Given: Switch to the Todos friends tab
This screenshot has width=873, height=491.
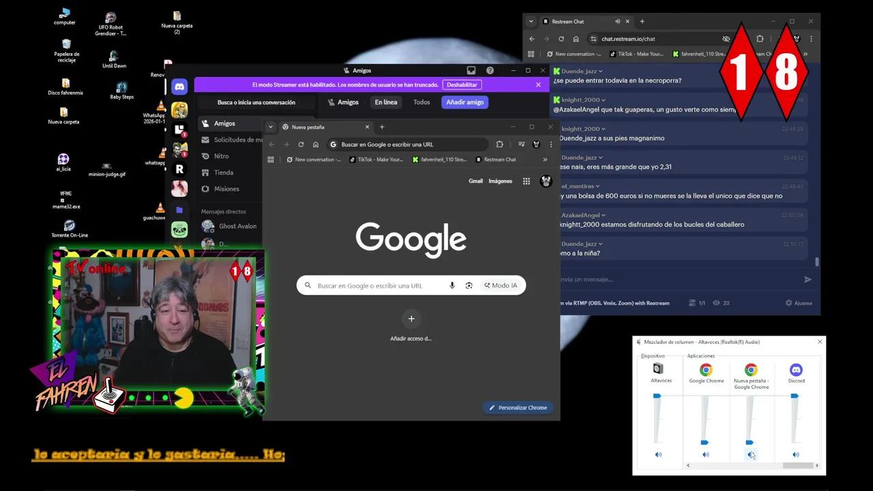Looking at the screenshot, I should click(421, 102).
